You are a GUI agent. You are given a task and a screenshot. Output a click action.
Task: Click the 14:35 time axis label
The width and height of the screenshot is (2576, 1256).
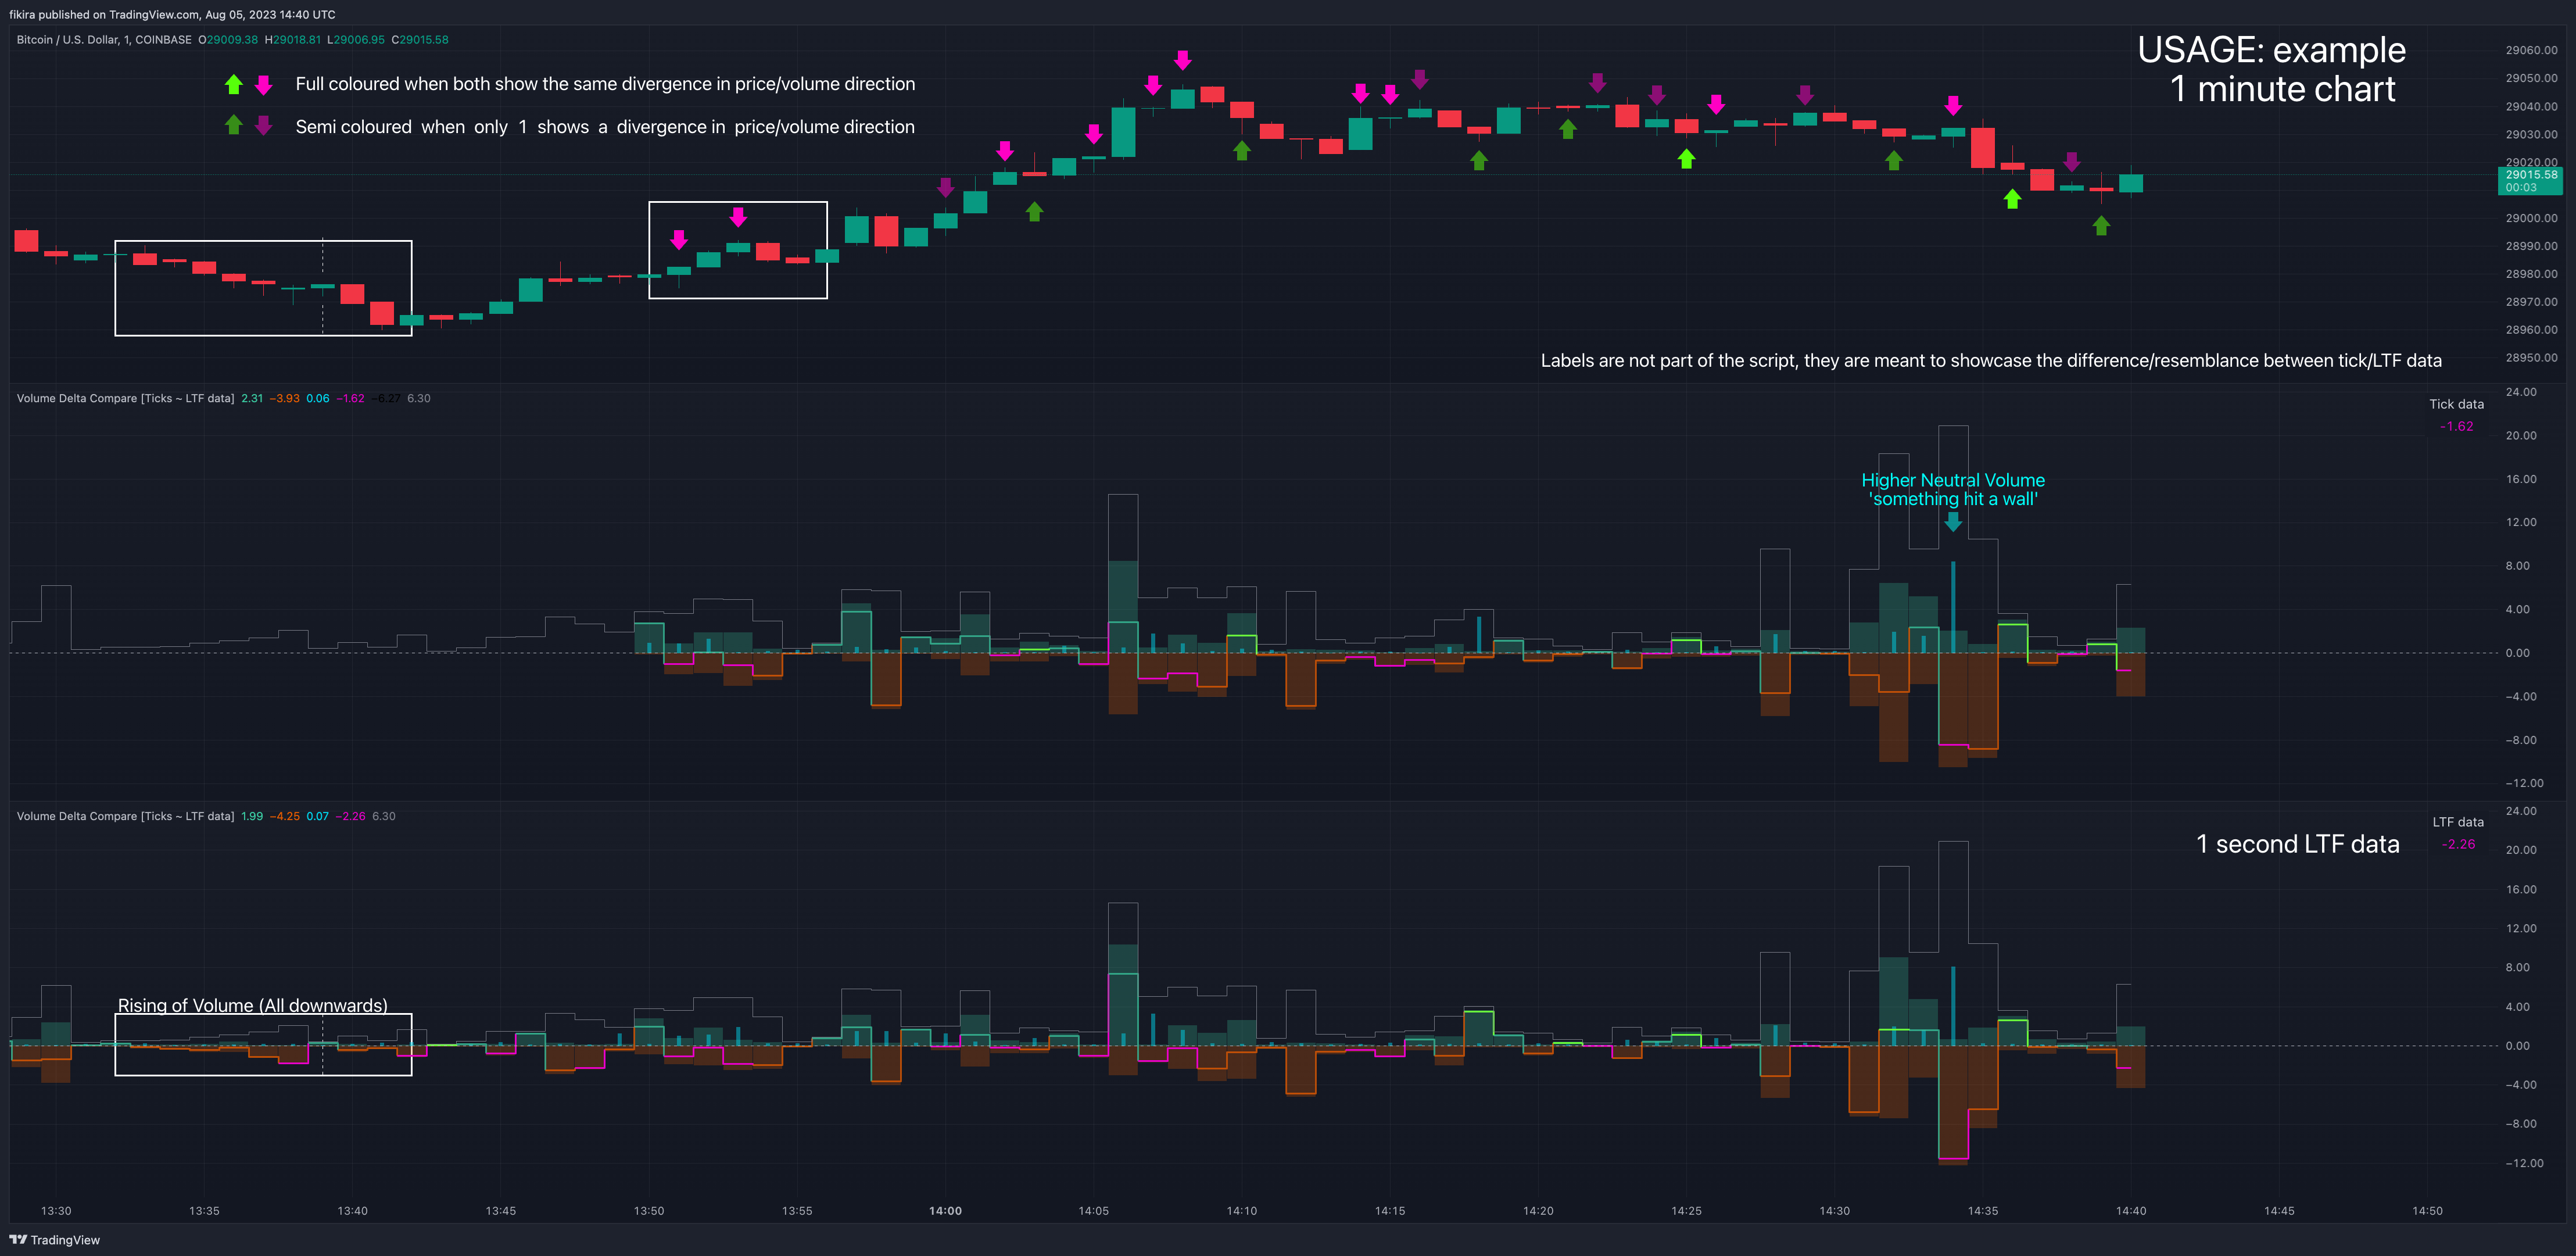[x=1983, y=1211]
